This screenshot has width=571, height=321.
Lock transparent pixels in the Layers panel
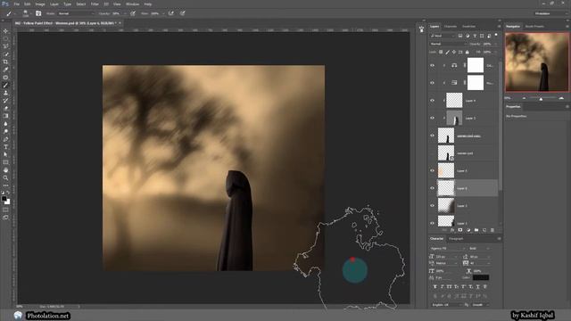click(441, 52)
